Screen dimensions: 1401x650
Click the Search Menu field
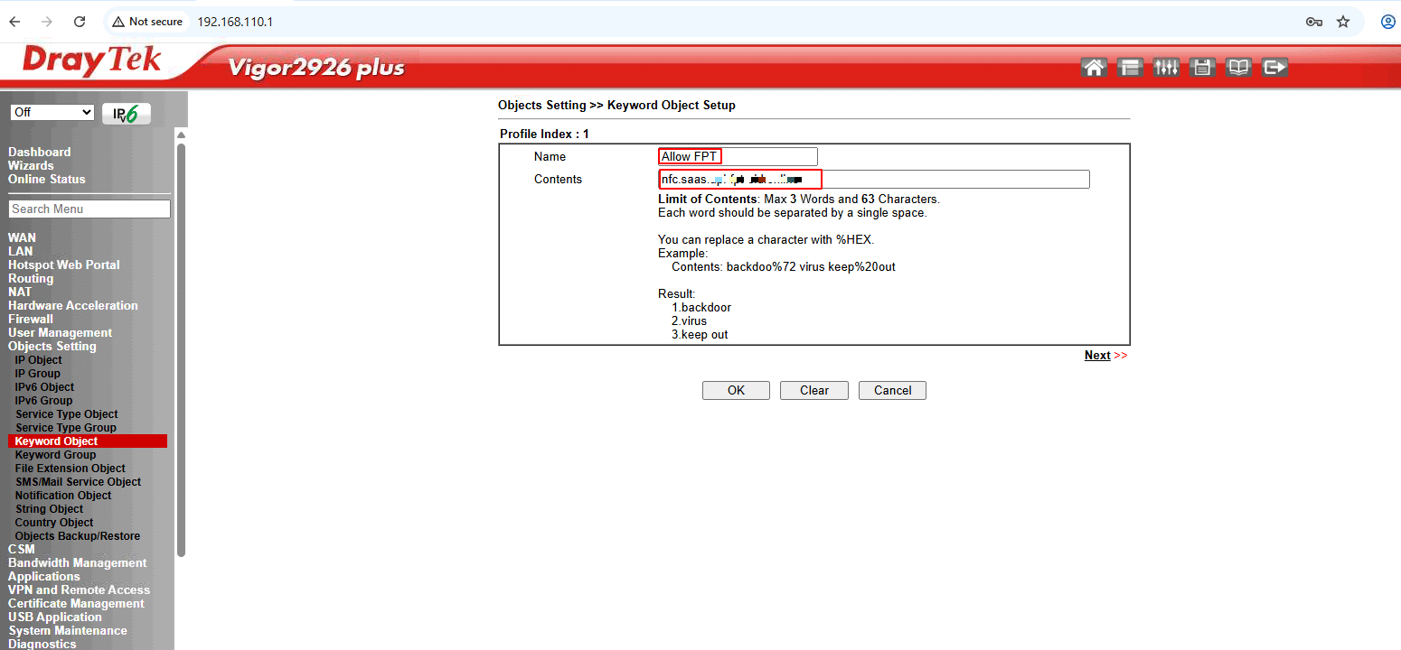pos(89,209)
